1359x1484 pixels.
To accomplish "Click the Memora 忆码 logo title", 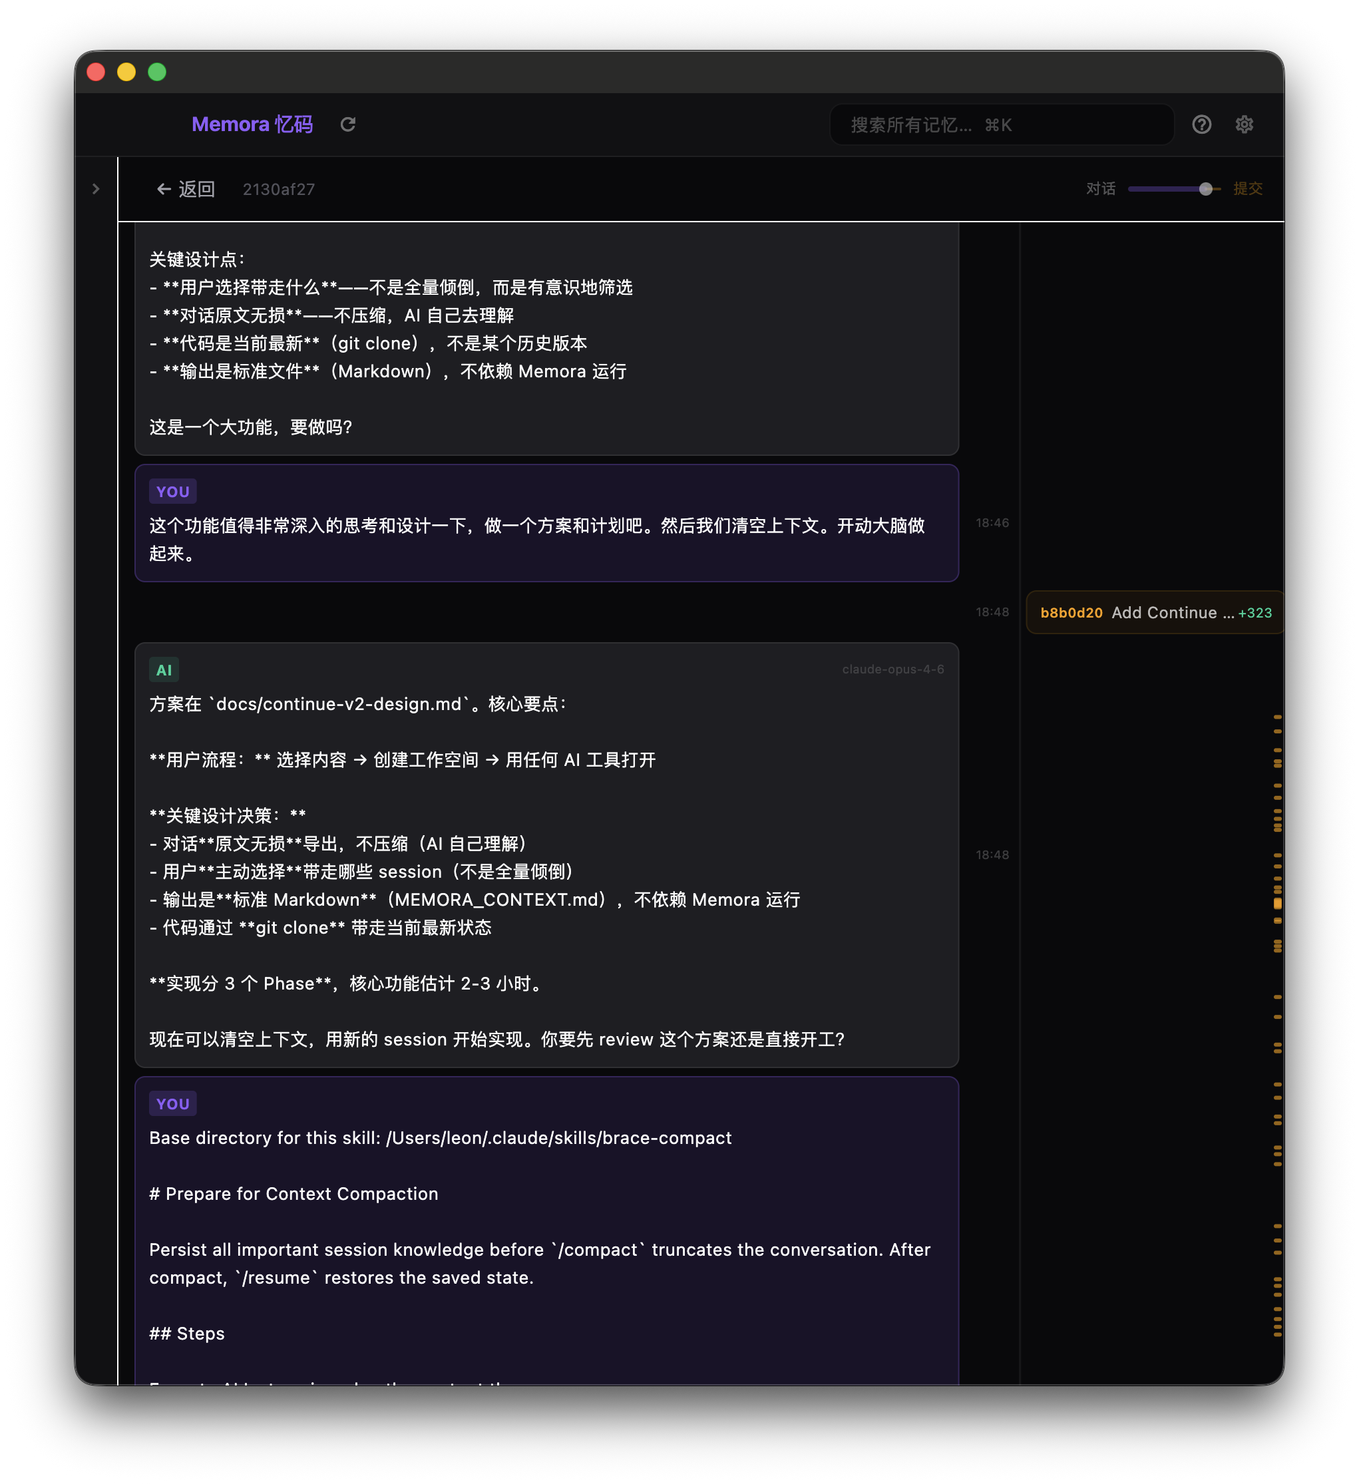I will pos(252,124).
